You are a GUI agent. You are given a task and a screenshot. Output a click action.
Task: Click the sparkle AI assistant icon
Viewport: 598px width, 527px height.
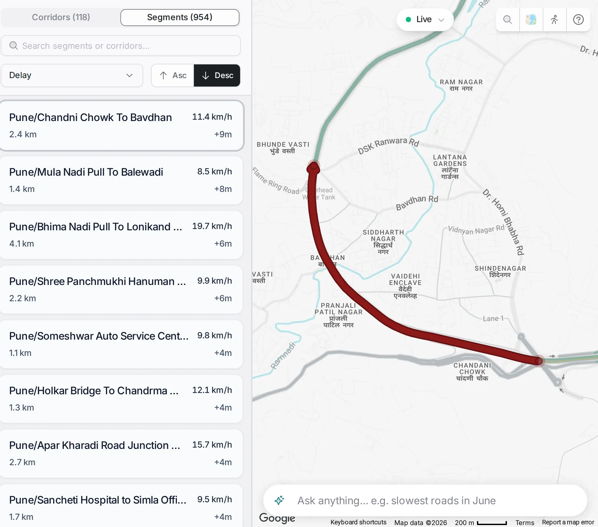(279, 500)
